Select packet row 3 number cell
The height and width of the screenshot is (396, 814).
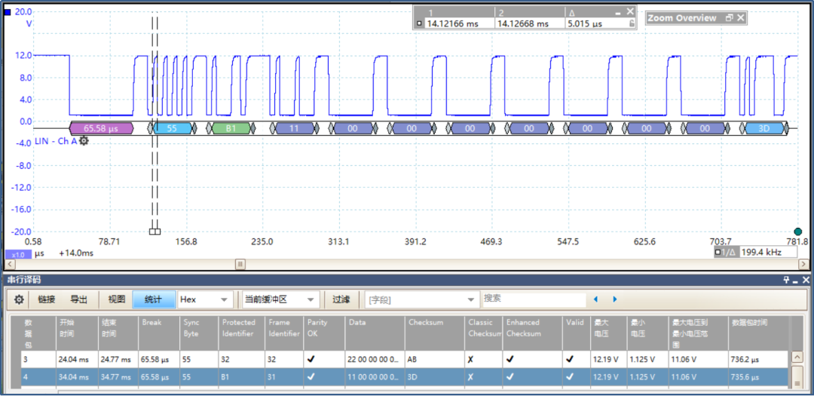click(x=38, y=358)
